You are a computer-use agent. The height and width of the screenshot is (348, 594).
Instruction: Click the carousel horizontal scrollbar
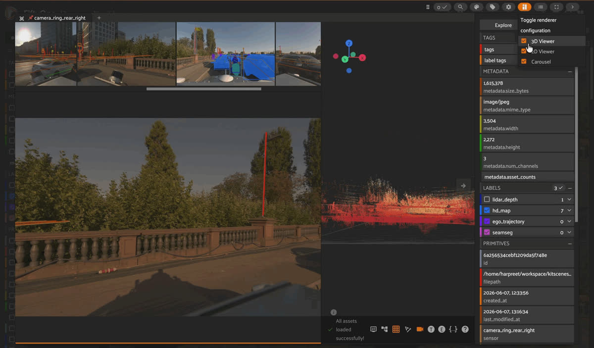(x=204, y=89)
